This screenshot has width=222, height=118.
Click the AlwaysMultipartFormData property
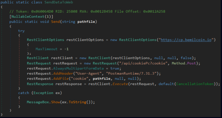pos(78,69)
